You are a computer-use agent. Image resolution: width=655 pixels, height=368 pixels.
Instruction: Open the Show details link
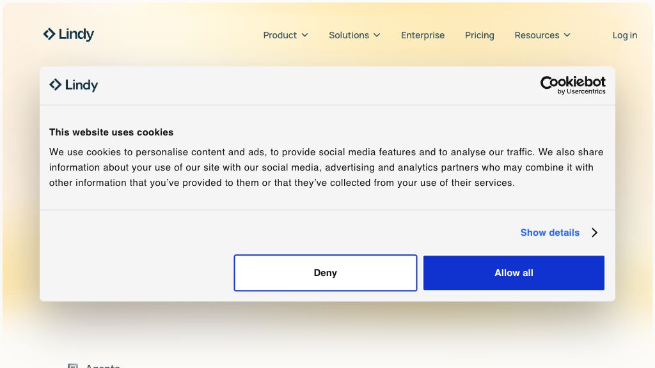coord(549,233)
